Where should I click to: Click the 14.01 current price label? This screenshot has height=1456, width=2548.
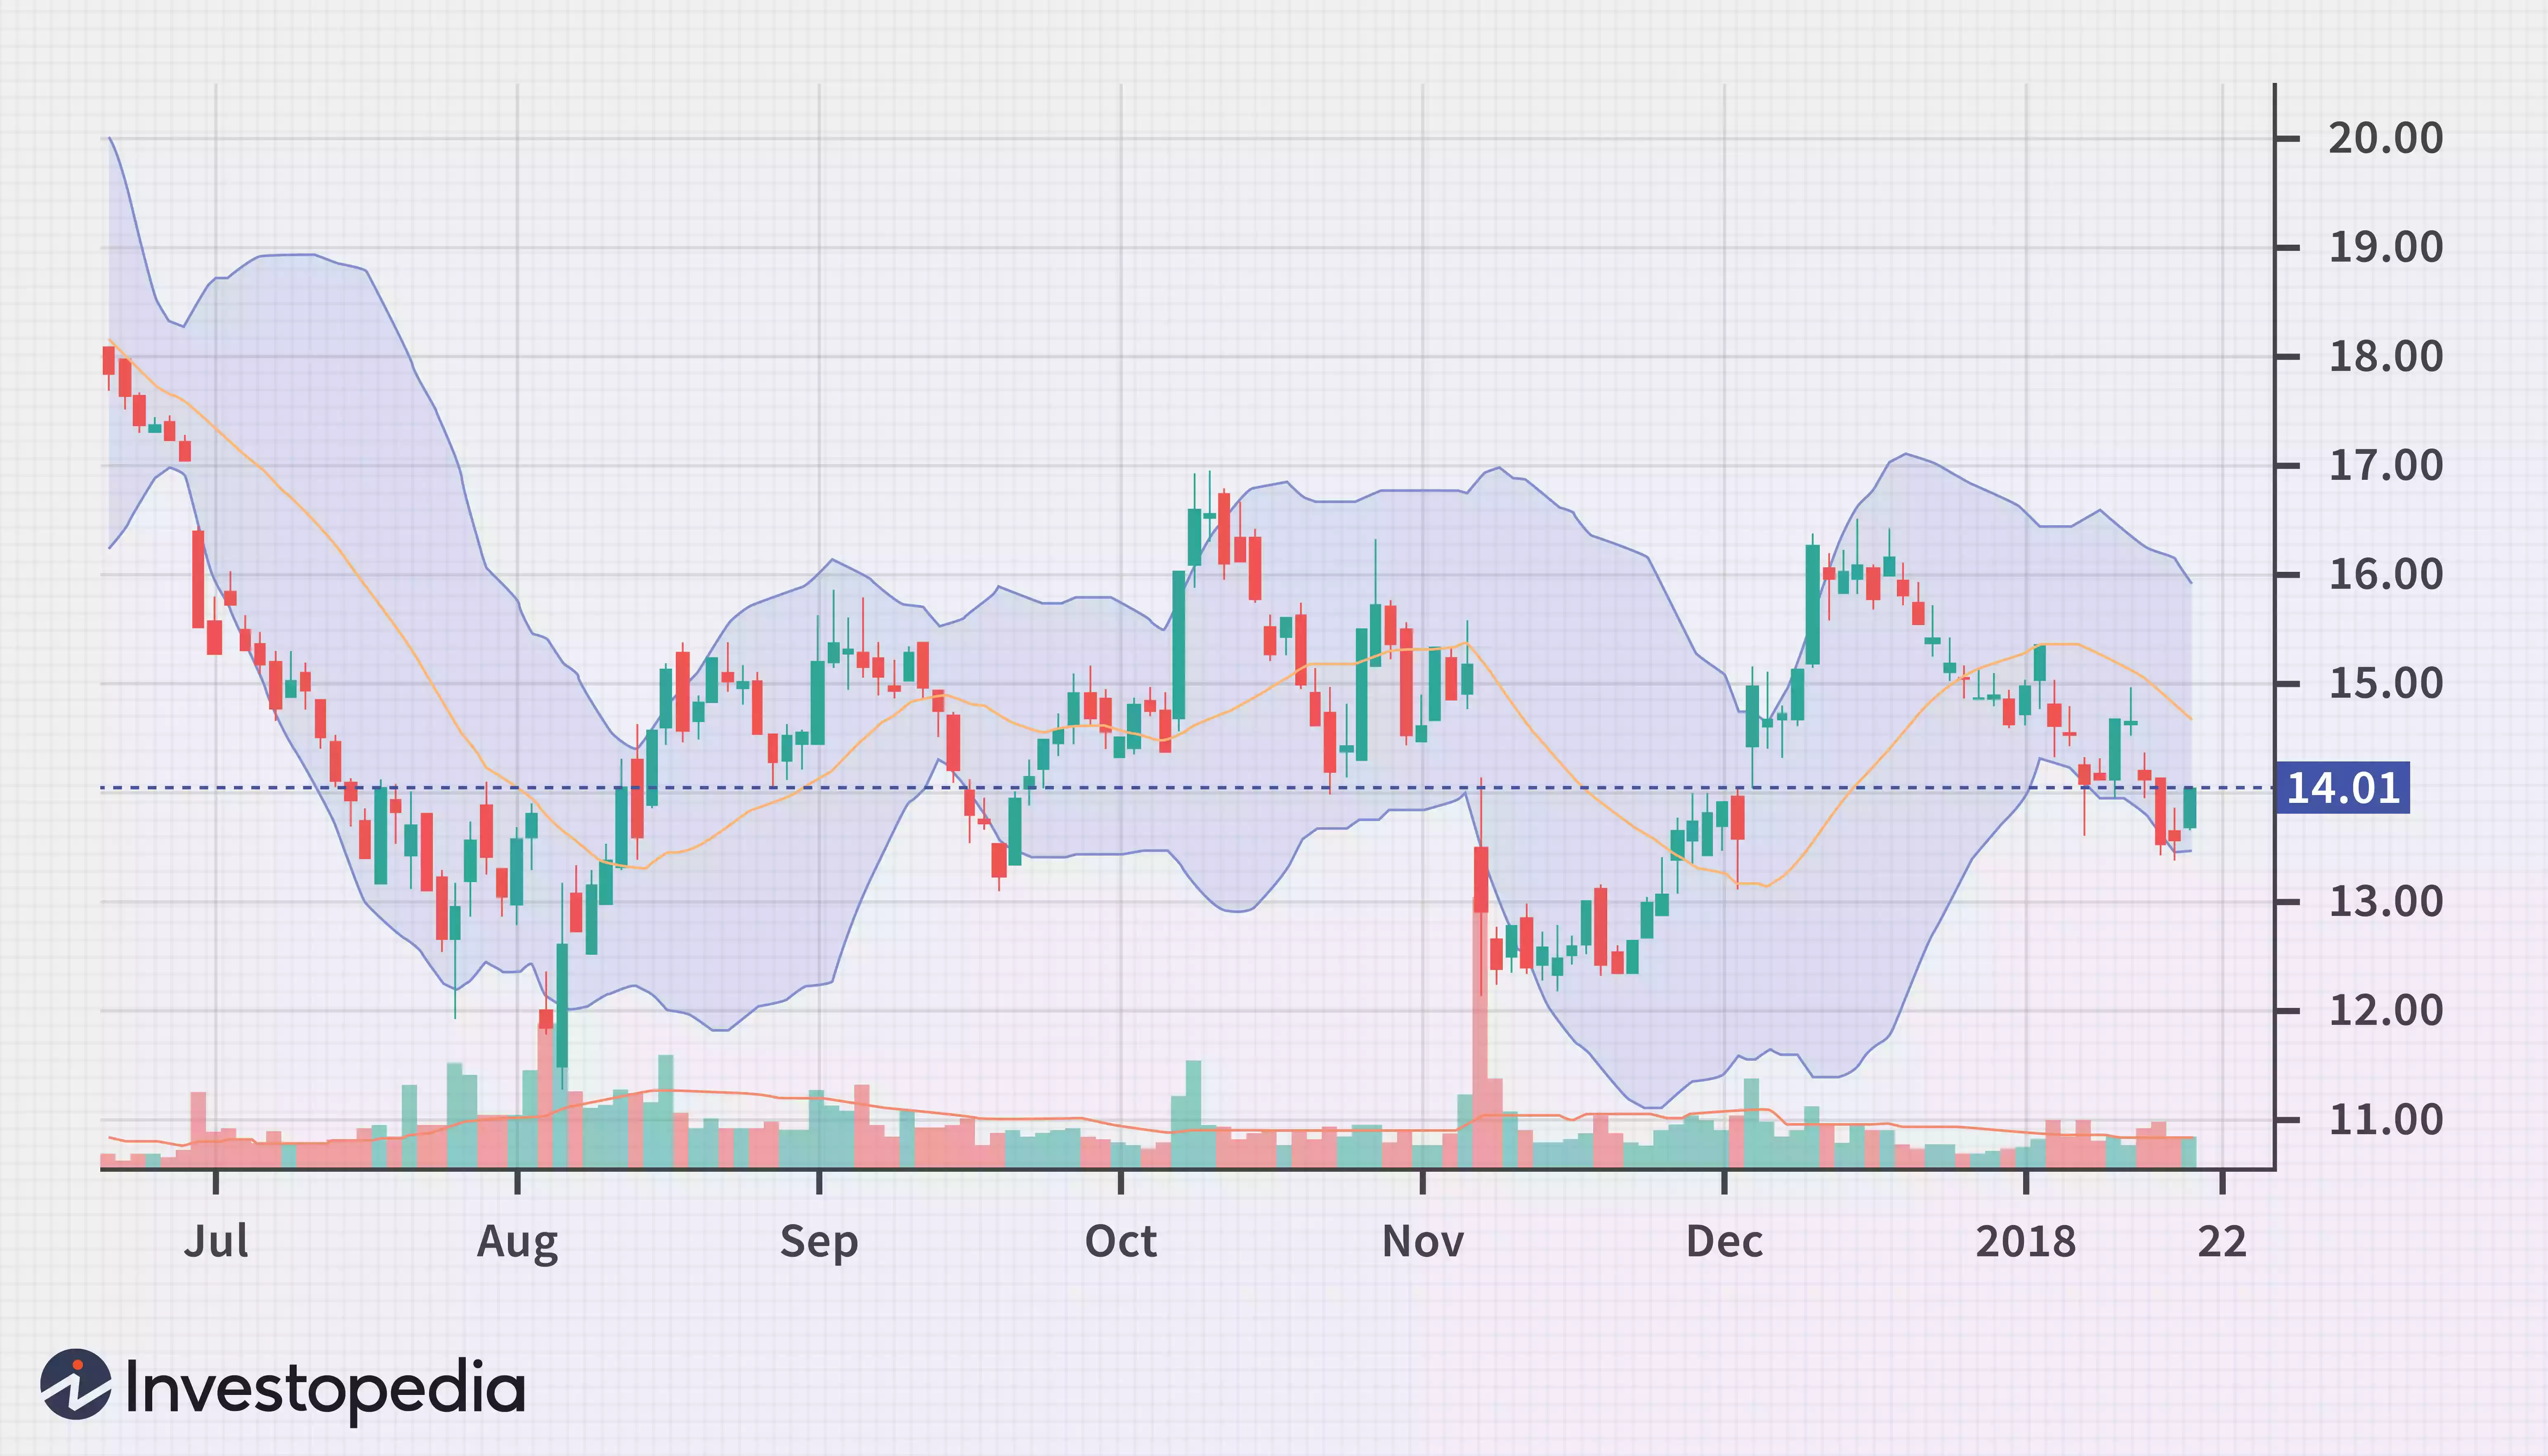(2342, 788)
